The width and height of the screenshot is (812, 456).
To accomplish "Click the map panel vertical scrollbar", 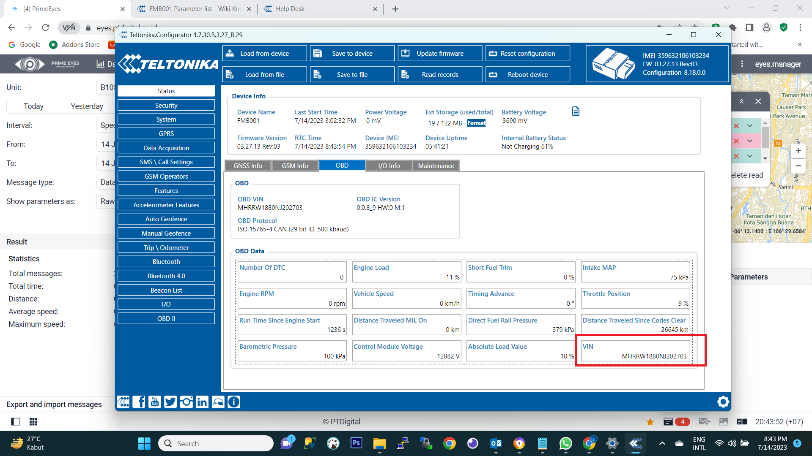I will point(765,137).
